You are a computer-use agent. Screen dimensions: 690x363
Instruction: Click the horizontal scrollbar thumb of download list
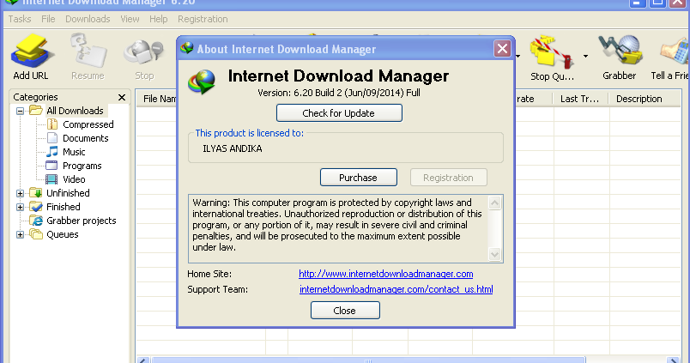pyautogui.click(x=368, y=360)
